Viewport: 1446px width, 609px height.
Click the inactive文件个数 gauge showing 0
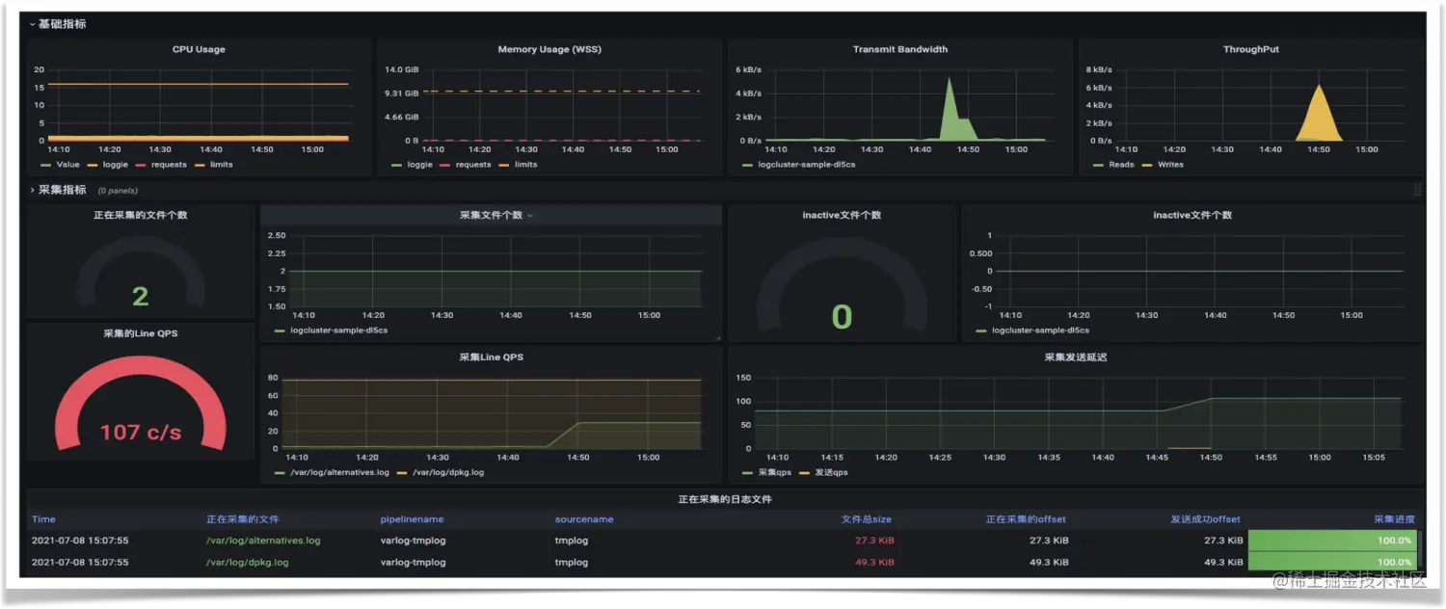pos(842,289)
